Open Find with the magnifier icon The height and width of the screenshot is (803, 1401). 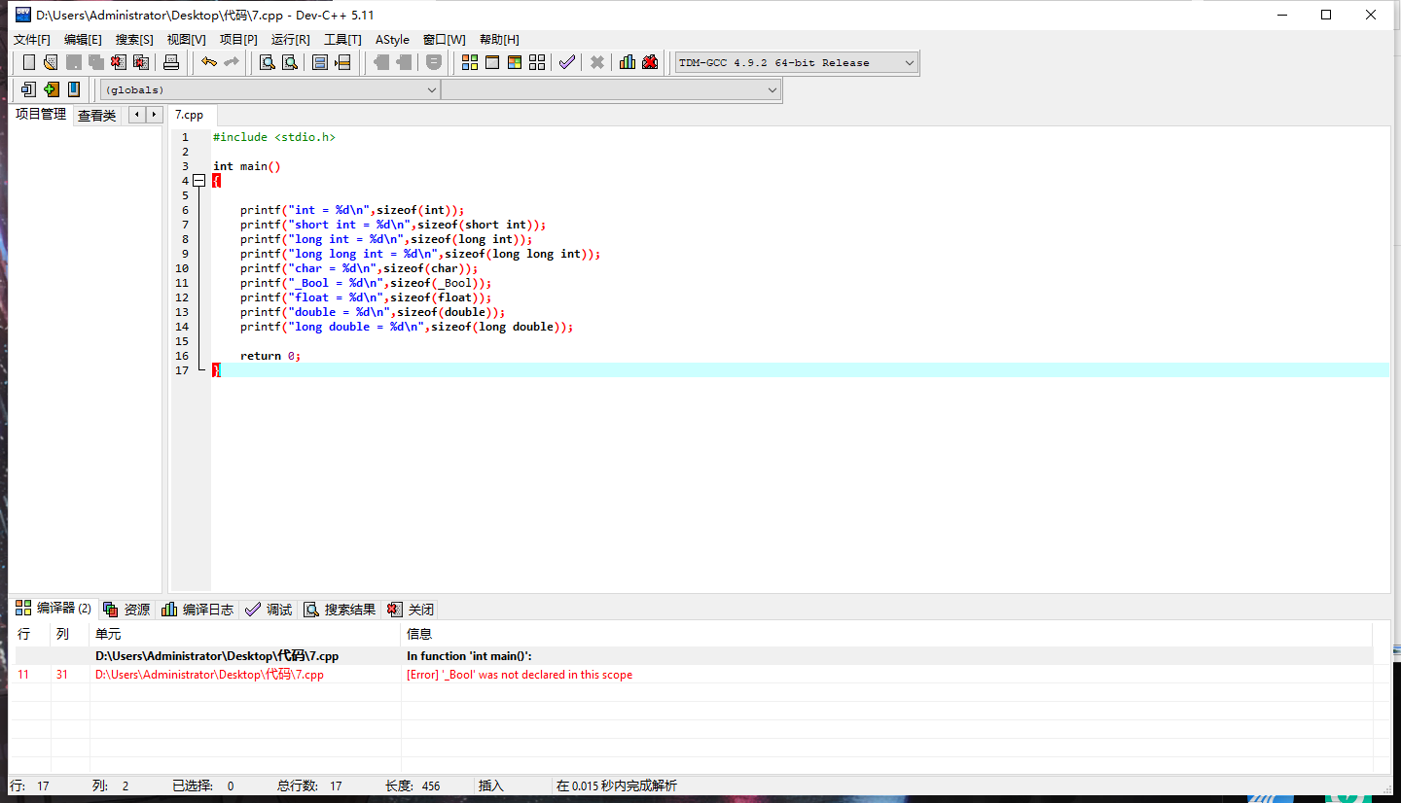pos(267,62)
